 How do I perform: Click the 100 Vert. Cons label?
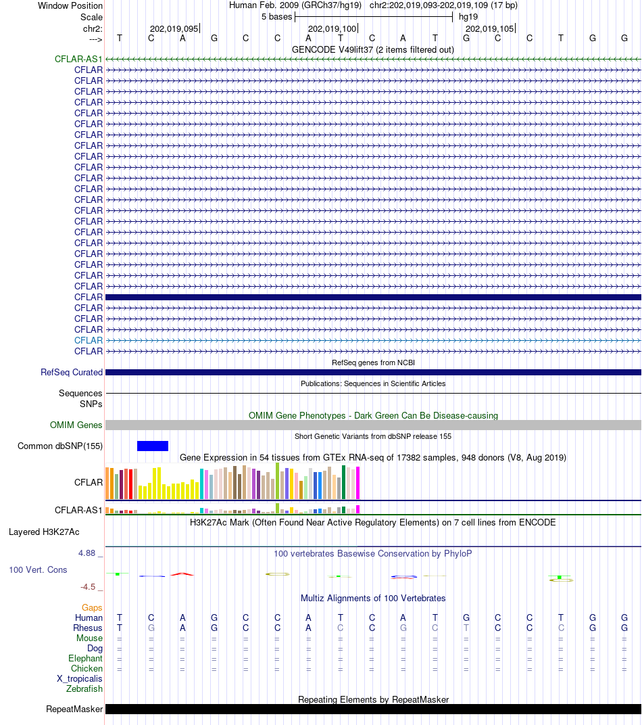click(38, 569)
